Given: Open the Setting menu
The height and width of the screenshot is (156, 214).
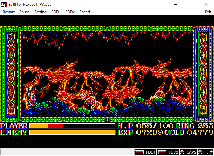Looking at the screenshot, I should click(x=40, y=12).
